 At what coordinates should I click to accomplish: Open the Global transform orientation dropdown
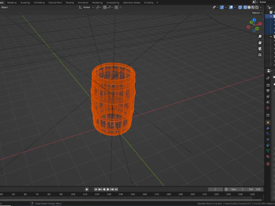[87, 7]
